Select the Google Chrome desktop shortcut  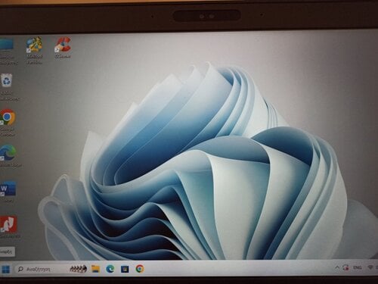coord(8,123)
